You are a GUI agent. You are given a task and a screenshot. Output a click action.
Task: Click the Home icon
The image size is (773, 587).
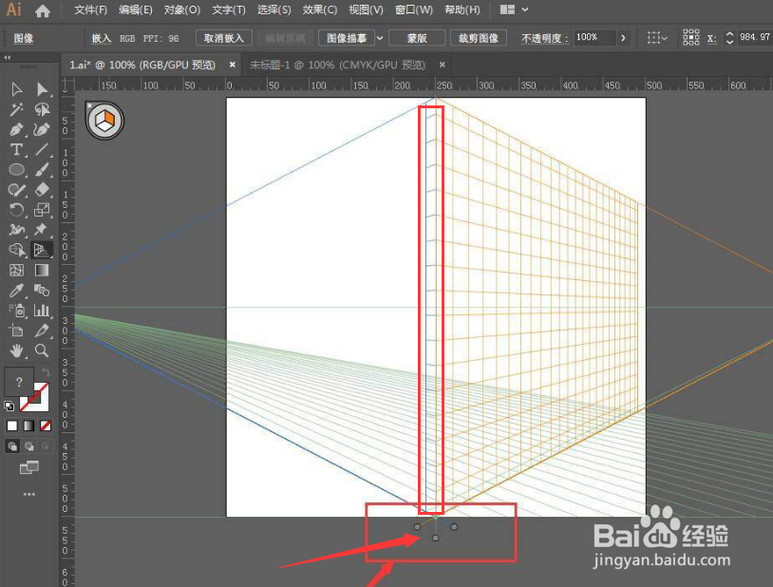[x=43, y=10]
